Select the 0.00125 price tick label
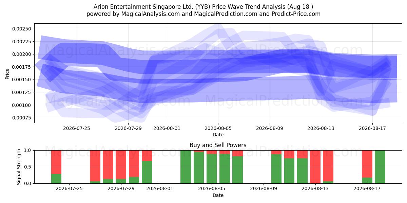 pyautogui.click(x=22, y=92)
